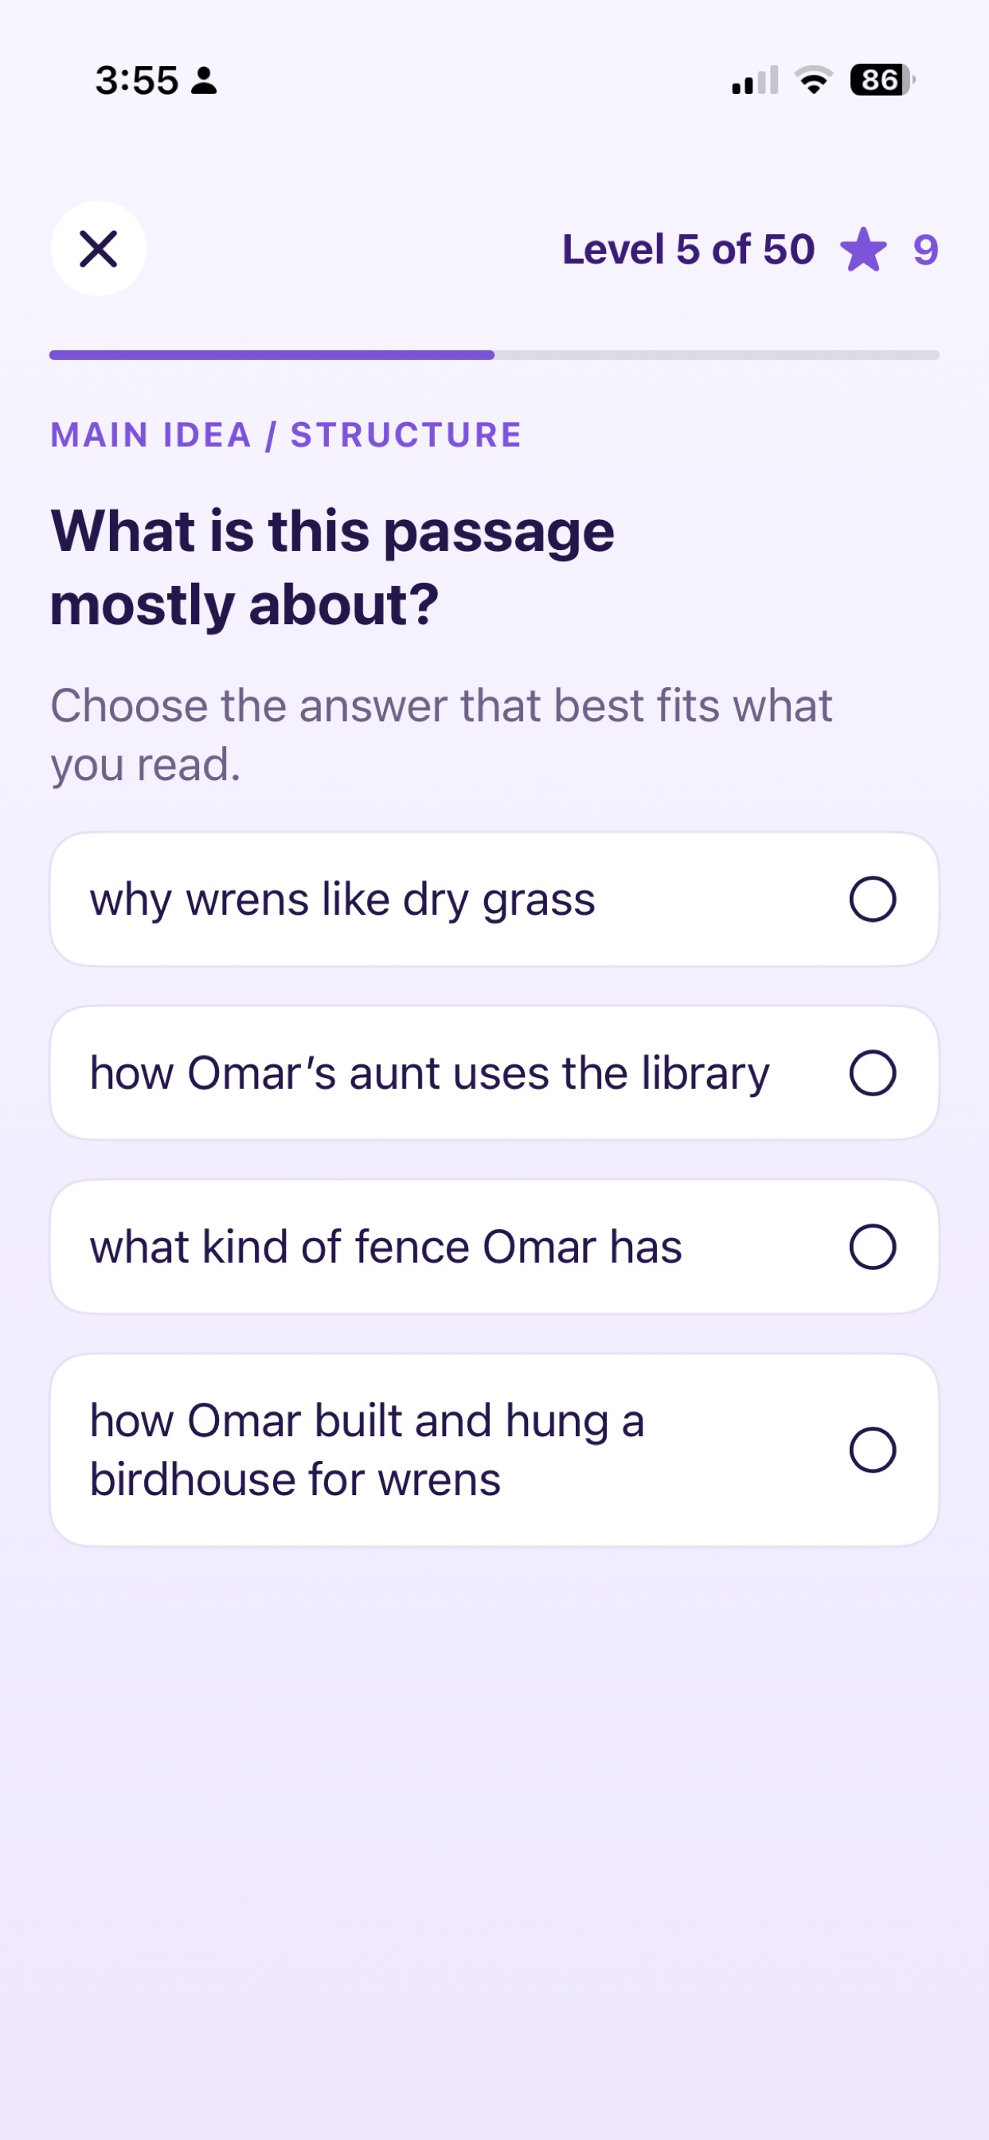The height and width of the screenshot is (2140, 989).
Task: Tap the 3:55 clock in status bar
Action: (x=137, y=80)
